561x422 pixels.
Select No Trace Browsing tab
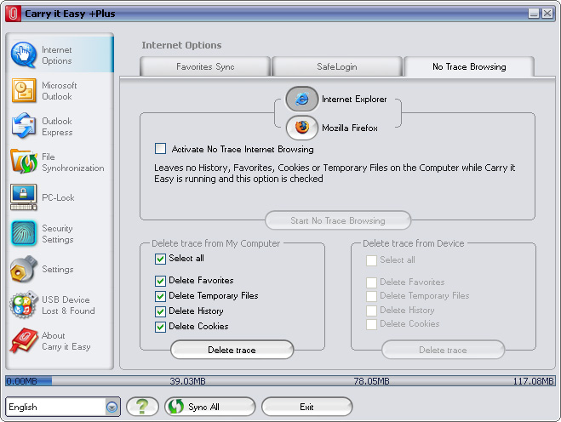pyautogui.click(x=469, y=66)
